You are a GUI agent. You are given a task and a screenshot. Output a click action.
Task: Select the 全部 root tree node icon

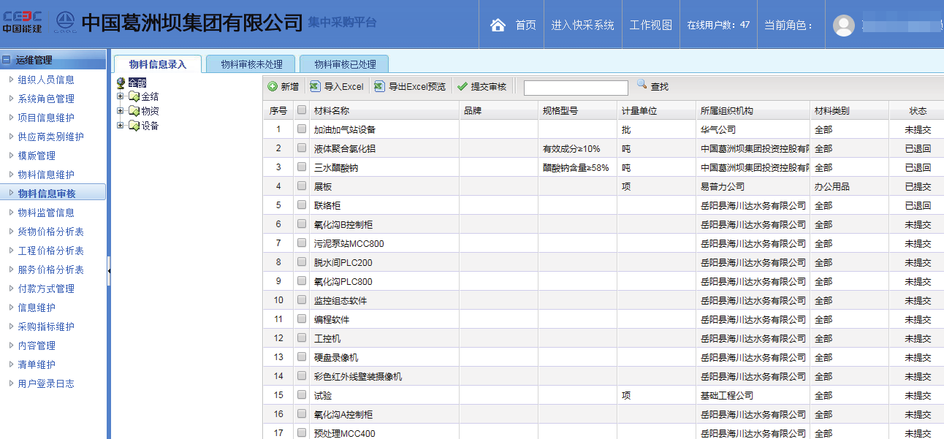point(121,83)
